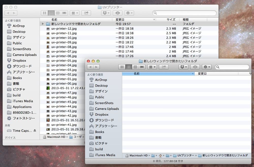Screen dimensions: 254x167
Task: Click Quick Look eye button in front window
Action: coord(195,67)
